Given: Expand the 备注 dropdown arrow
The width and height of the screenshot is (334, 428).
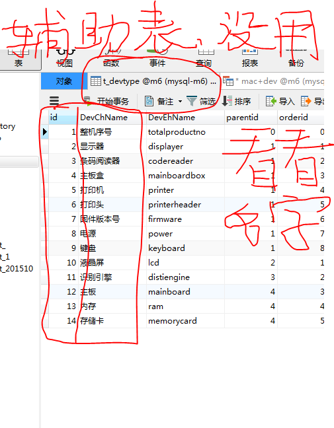Looking at the screenshot, I should coord(180,101).
